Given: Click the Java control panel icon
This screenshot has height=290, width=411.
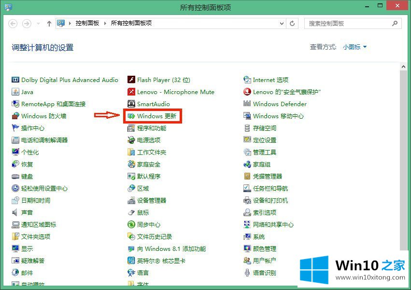Looking at the screenshot, I should (x=15, y=92).
